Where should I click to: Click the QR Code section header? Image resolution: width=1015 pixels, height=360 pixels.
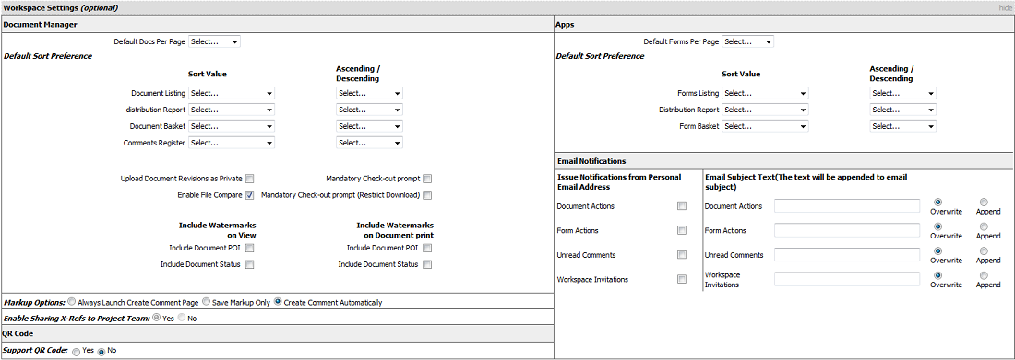pos(278,333)
